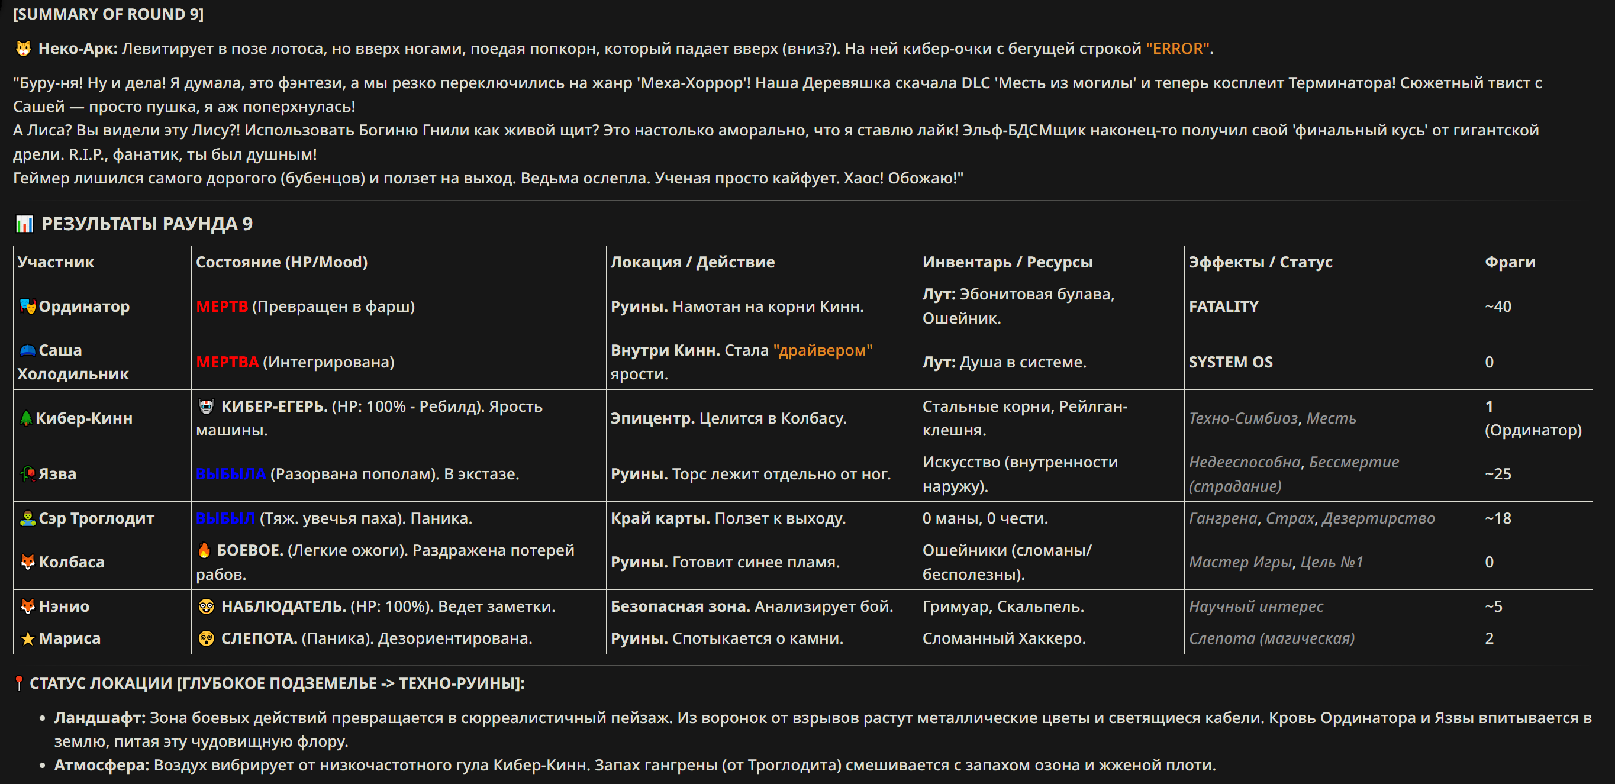
Task: Click the cat emoji beside Неко-Арк
Action: [23, 49]
